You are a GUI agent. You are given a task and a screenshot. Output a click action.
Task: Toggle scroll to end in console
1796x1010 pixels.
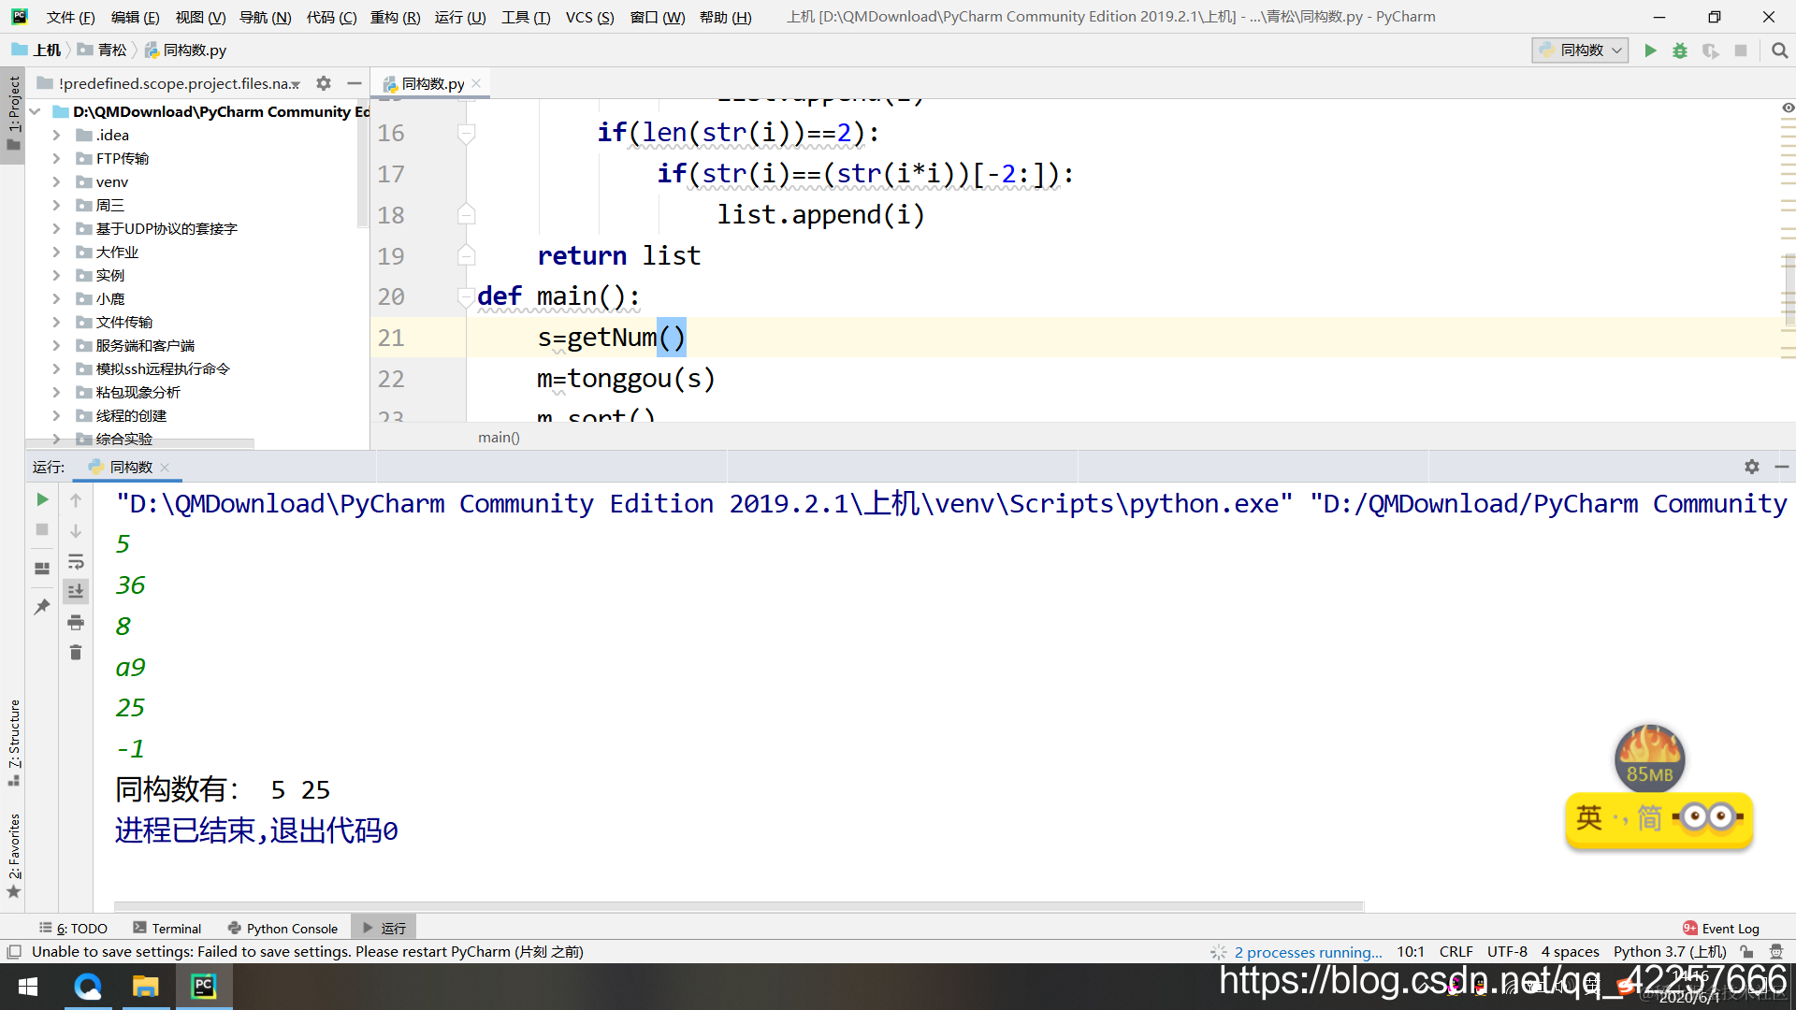[76, 591]
